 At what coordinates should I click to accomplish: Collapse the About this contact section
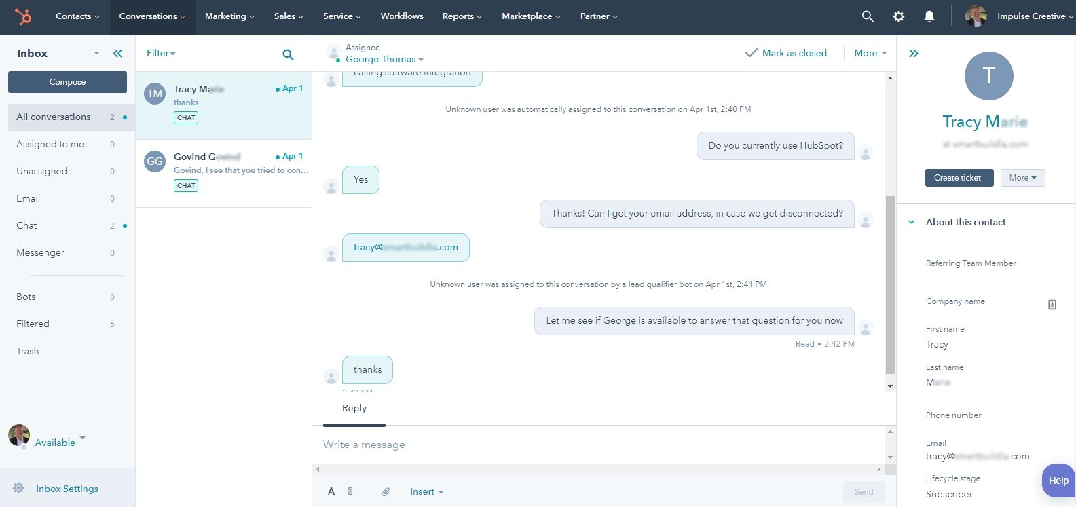point(912,222)
